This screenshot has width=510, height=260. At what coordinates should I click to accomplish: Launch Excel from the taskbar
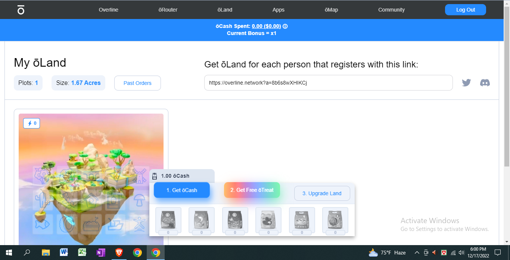pyautogui.click(x=82, y=253)
